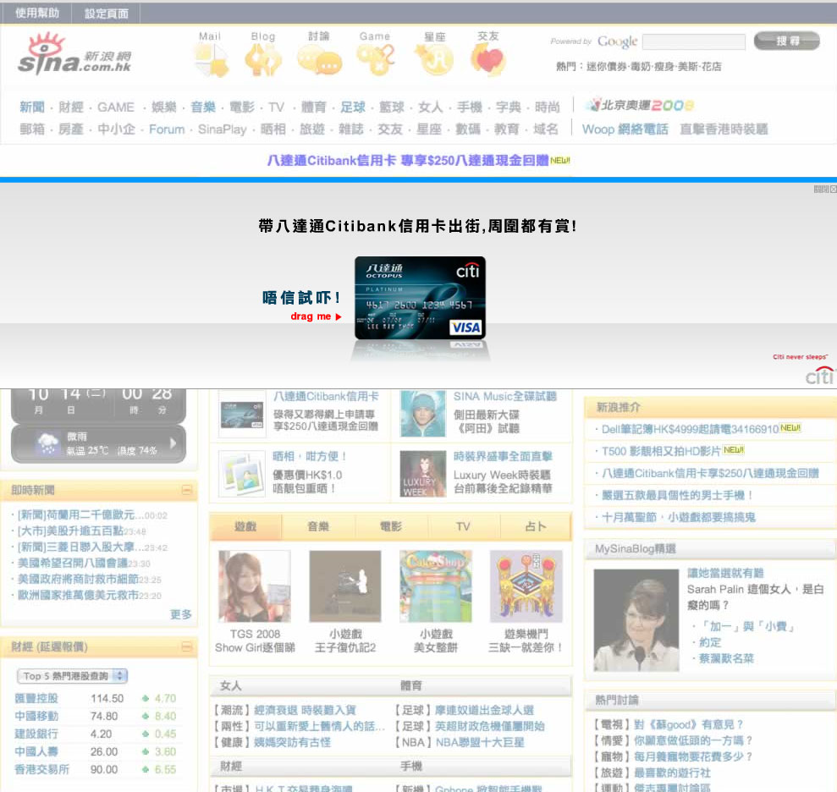Open the 讓她當選就有難 blog link
The width and height of the screenshot is (837, 792).
(725, 573)
